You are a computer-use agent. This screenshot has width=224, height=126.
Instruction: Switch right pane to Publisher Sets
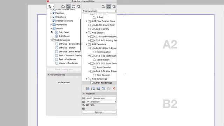tap(114, 6)
